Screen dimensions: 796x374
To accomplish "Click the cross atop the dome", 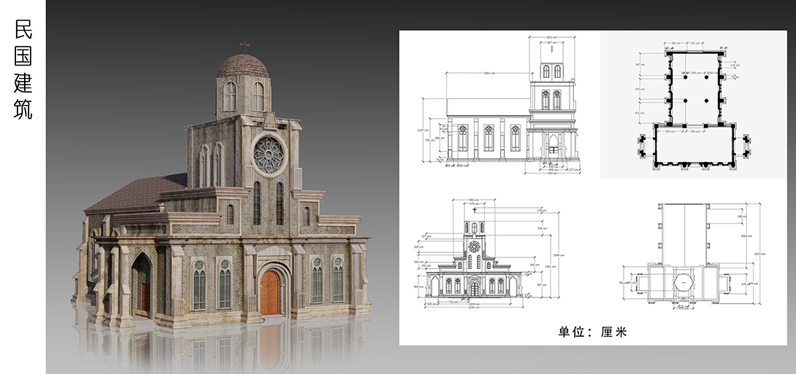I will click(245, 46).
